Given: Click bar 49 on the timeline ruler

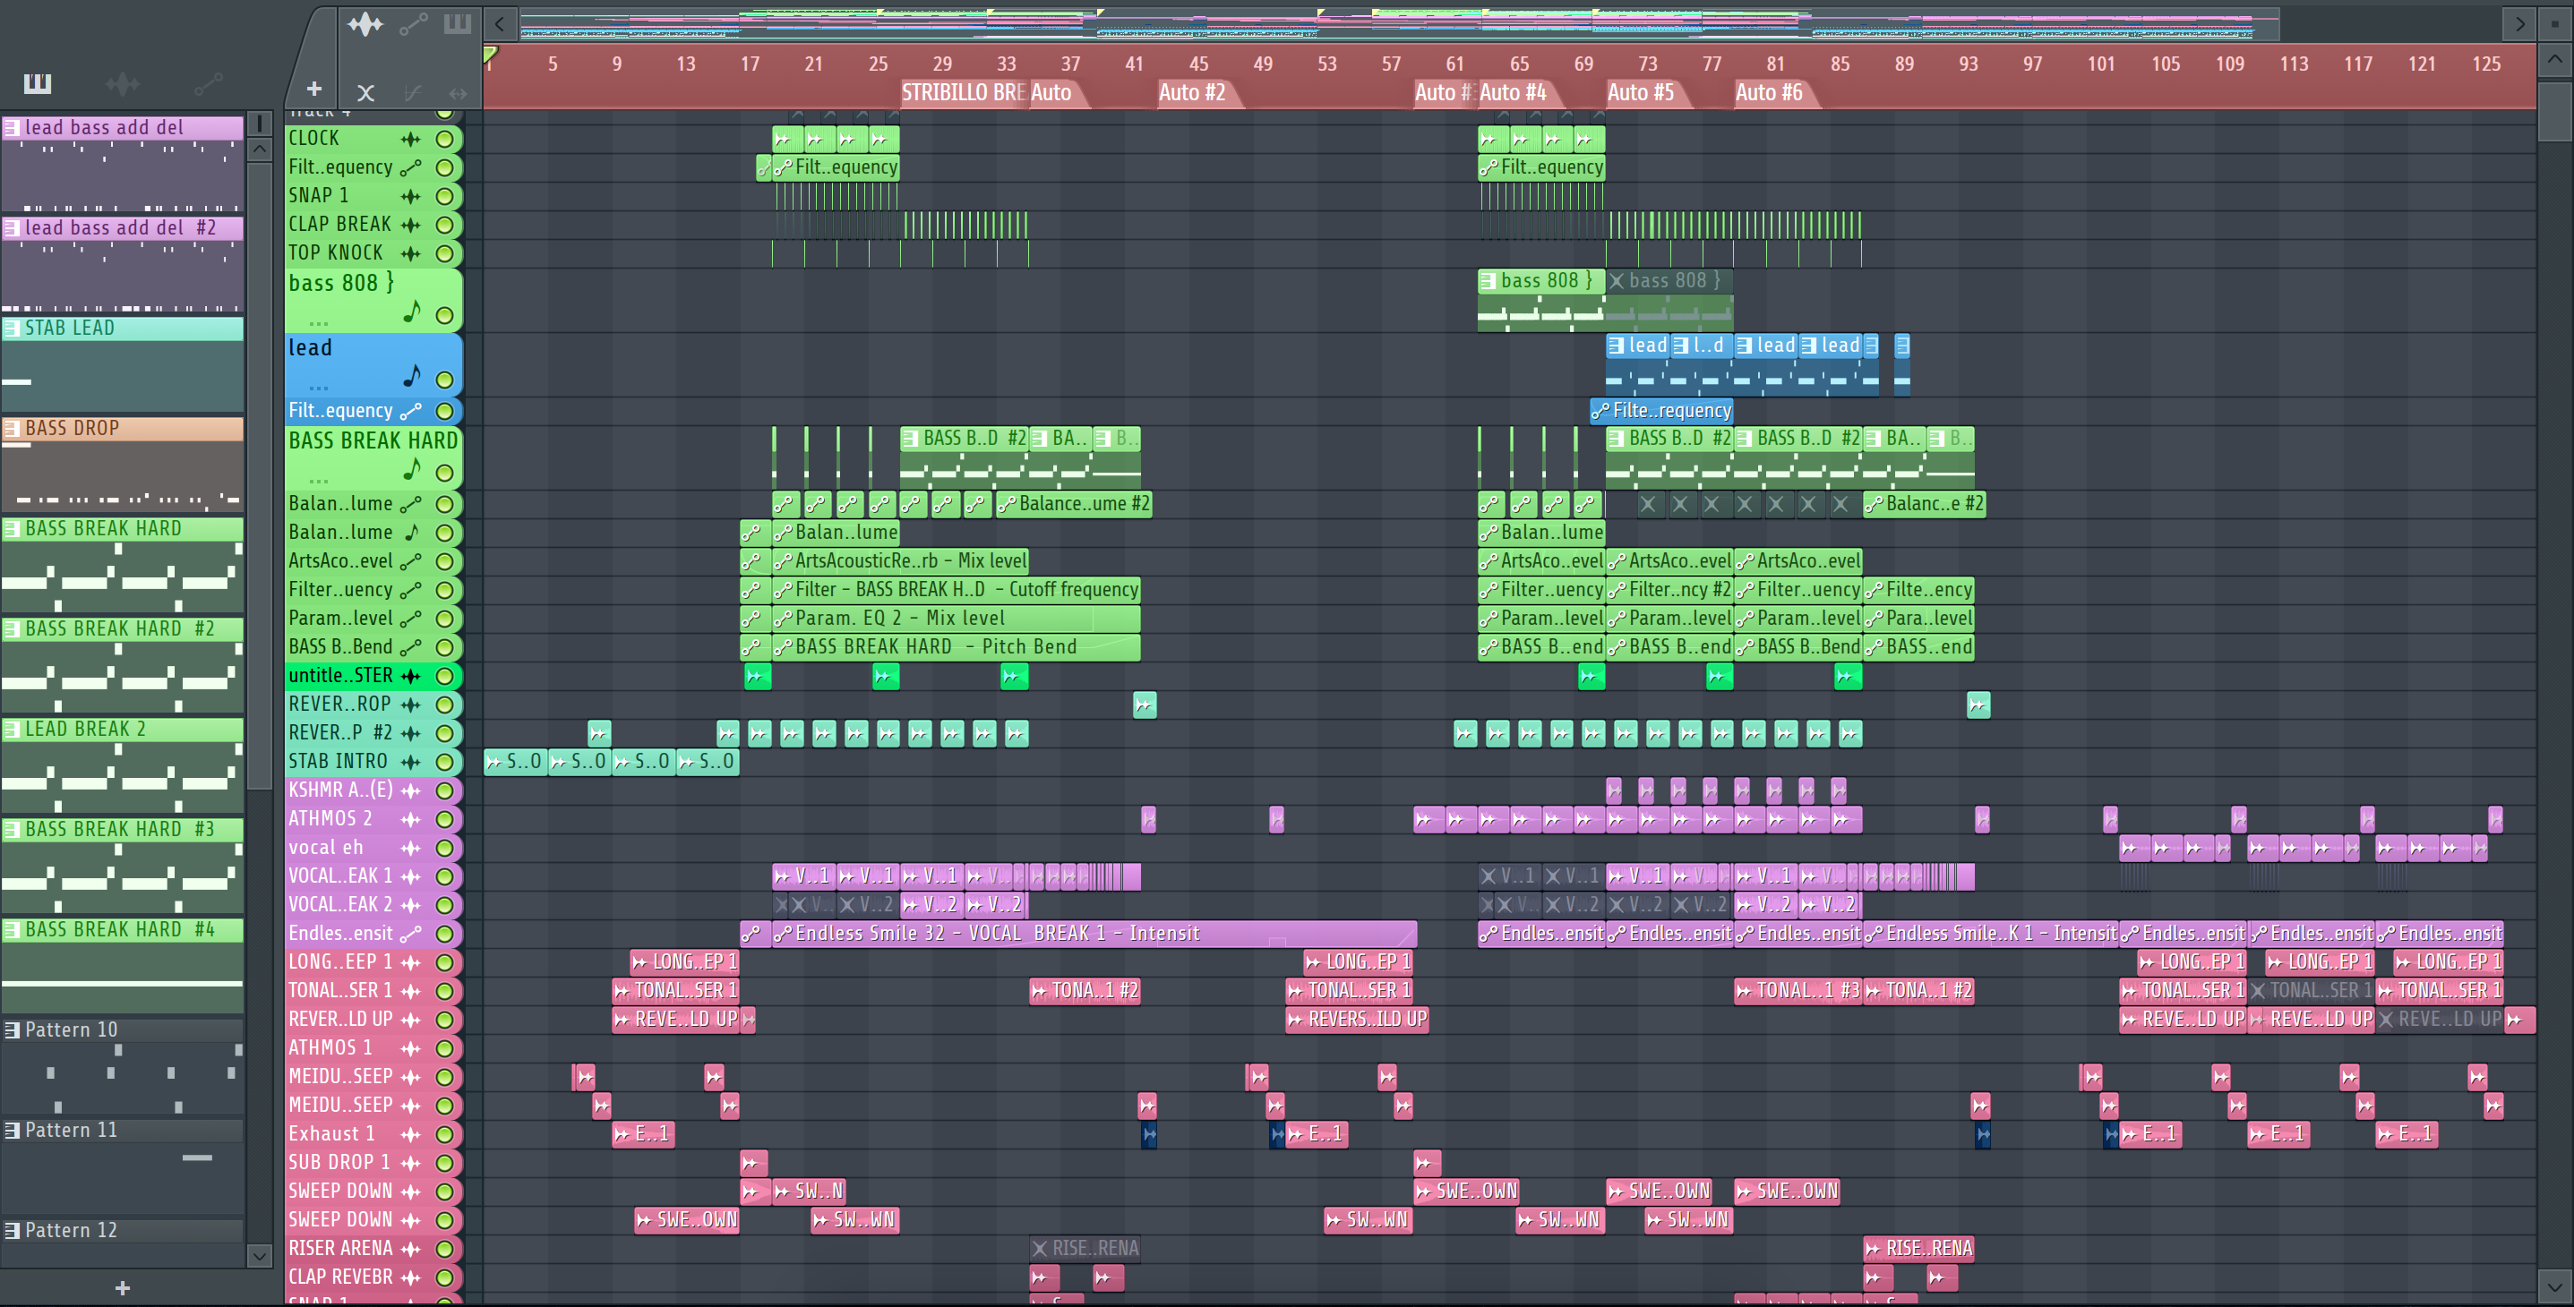Looking at the screenshot, I should 1263,64.
